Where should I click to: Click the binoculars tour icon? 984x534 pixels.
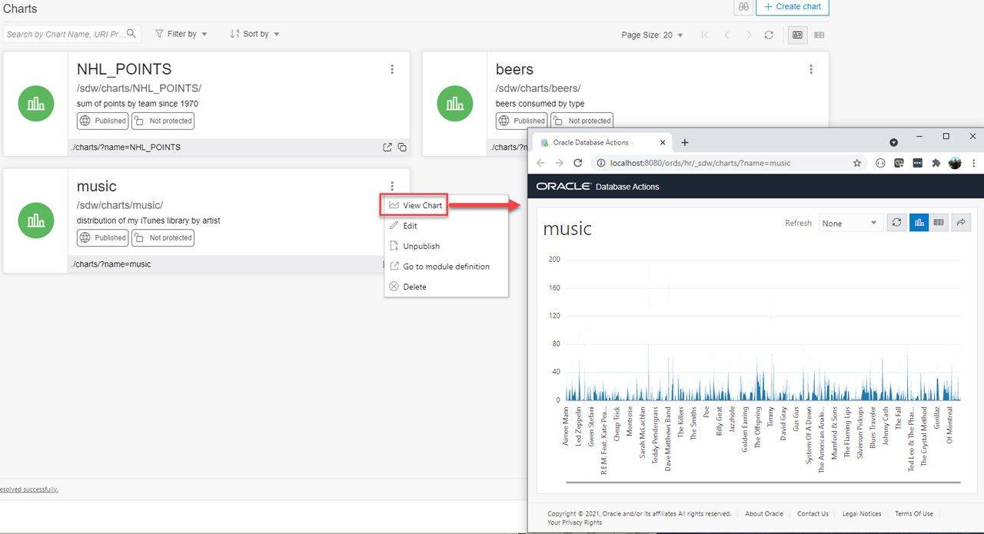point(743,7)
